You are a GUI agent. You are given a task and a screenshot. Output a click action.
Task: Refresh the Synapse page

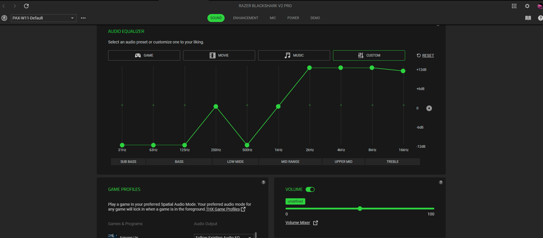coord(26,6)
